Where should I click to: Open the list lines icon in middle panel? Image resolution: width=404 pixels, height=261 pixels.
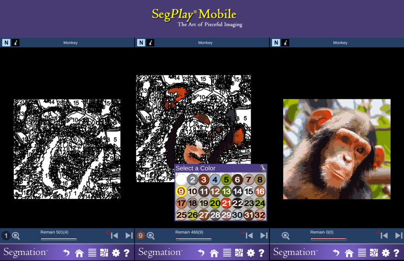(x=227, y=253)
